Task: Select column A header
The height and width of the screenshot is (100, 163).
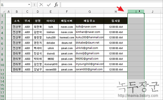Action: 8,12
